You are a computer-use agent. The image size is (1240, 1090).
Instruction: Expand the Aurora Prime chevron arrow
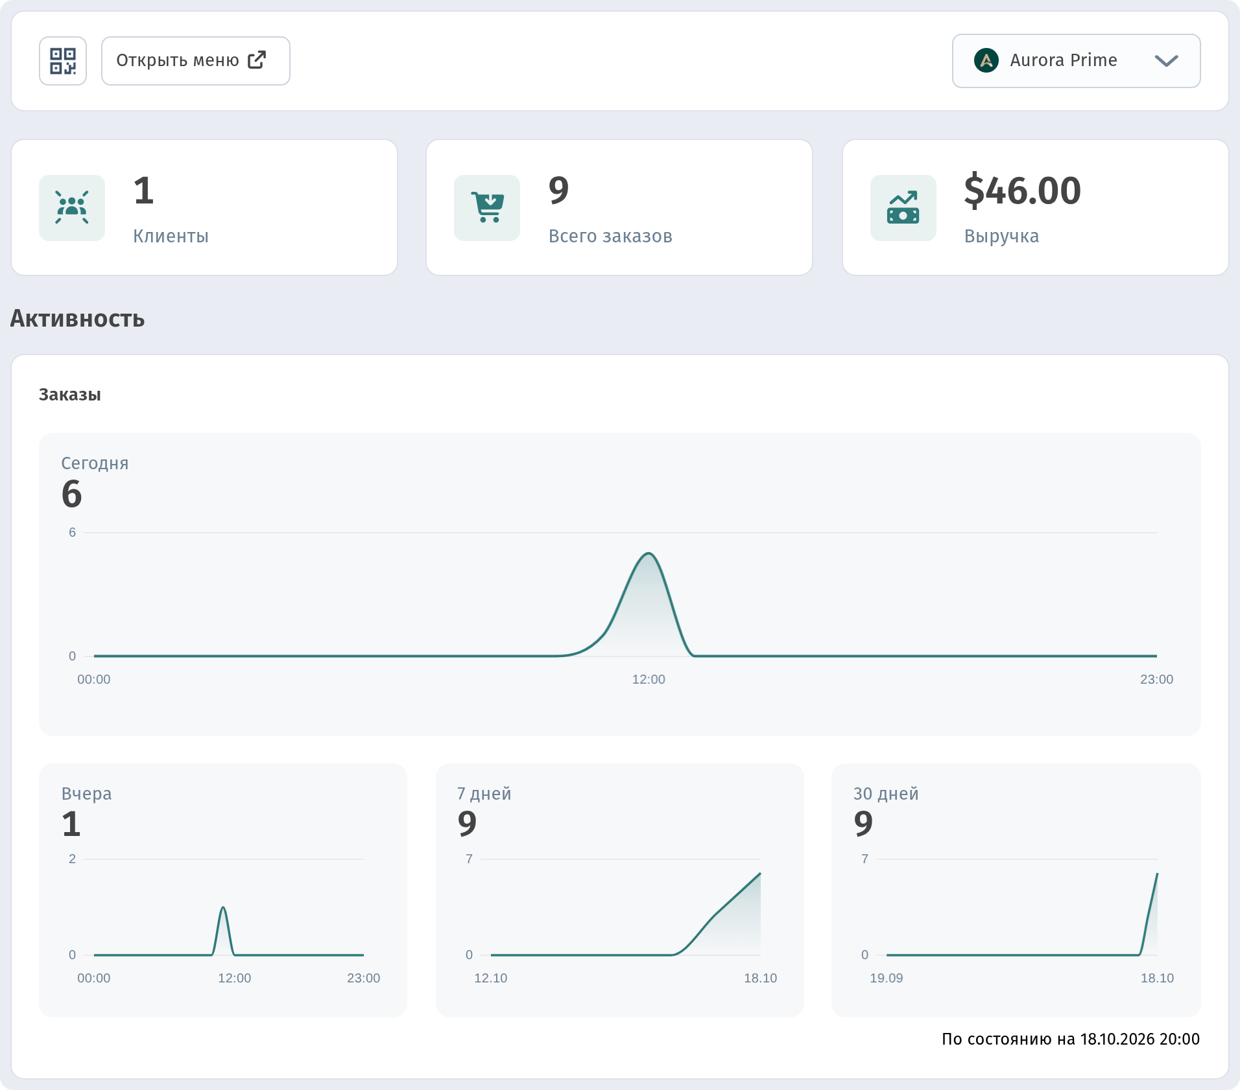pyautogui.click(x=1166, y=61)
